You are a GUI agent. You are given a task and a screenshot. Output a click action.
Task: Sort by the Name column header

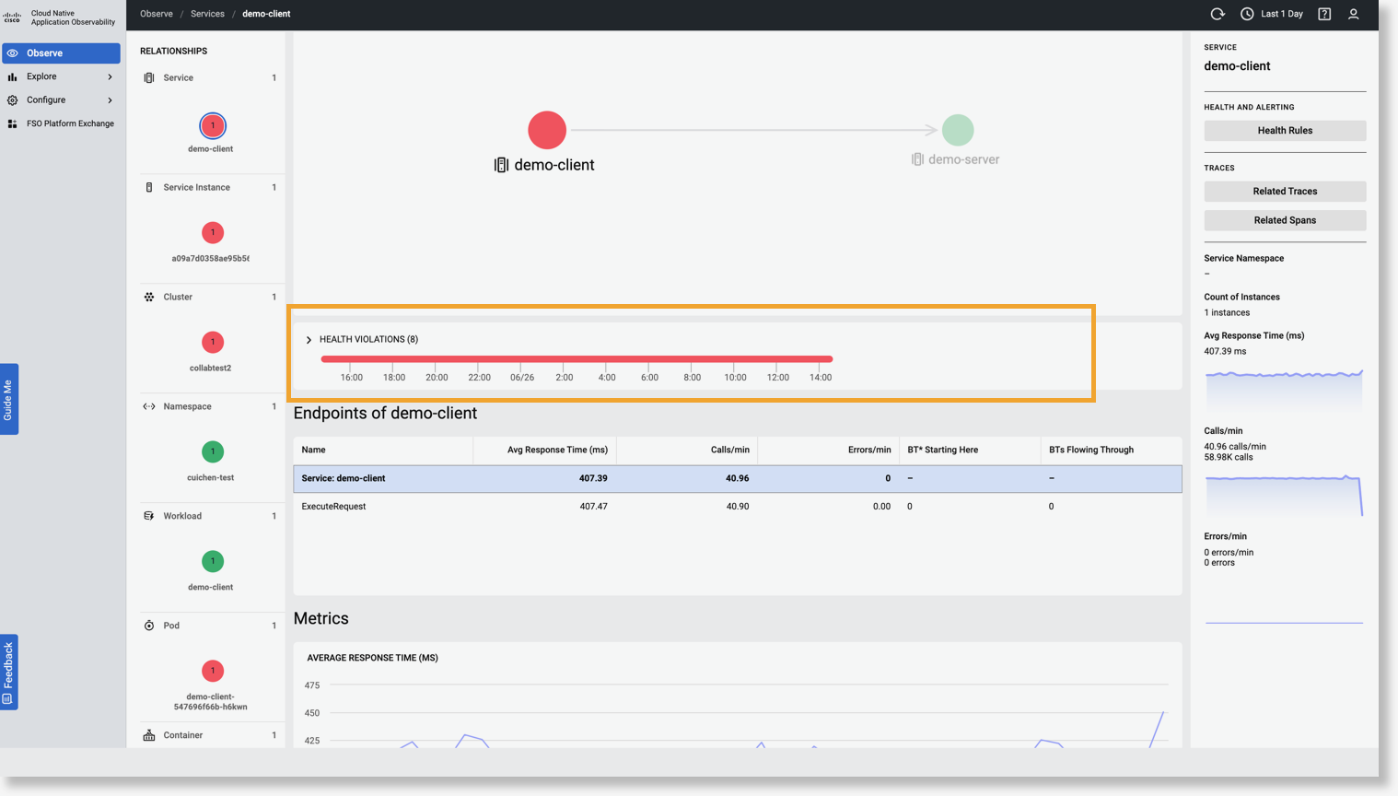click(383, 451)
